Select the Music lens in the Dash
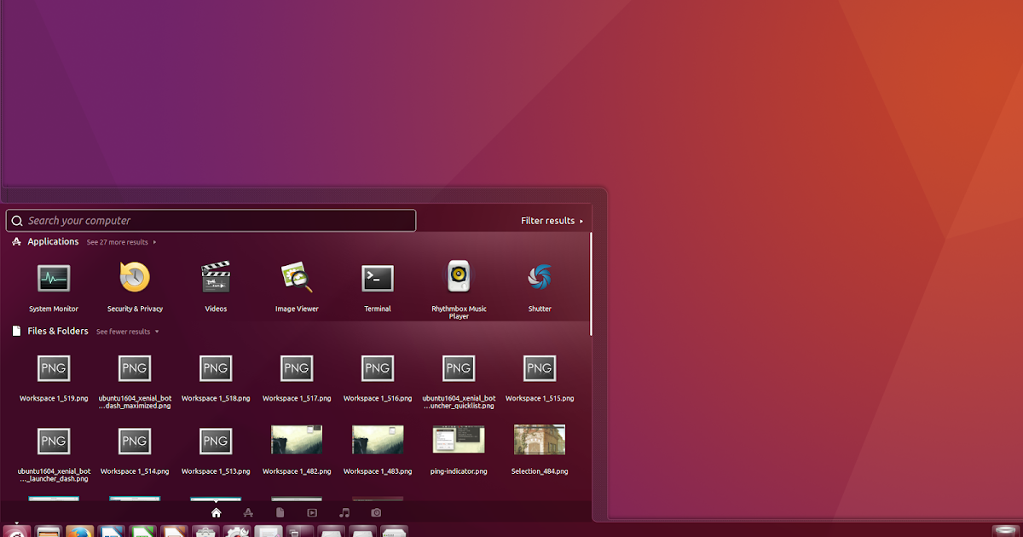Viewport: 1023px width, 537px height. click(x=344, y=511)
